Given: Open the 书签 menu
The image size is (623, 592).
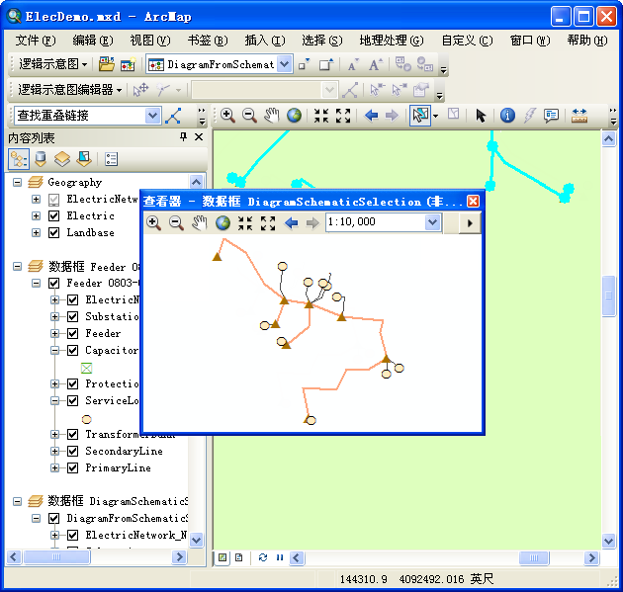Looking at the screenshot, I should click(207, 41).
